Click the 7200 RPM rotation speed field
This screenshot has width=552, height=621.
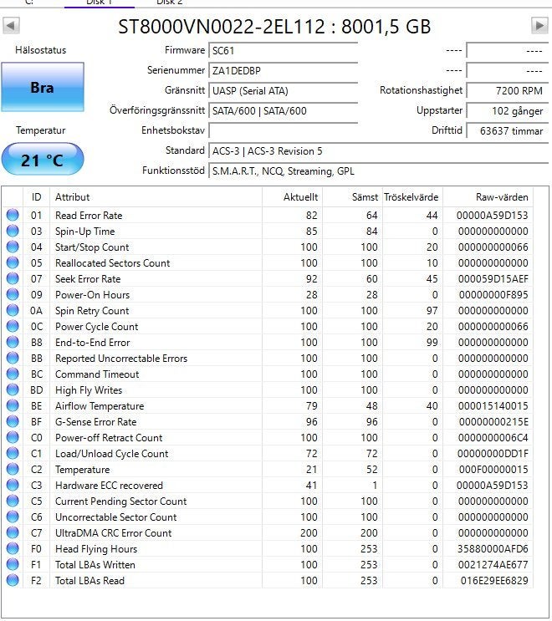[507, 91]
